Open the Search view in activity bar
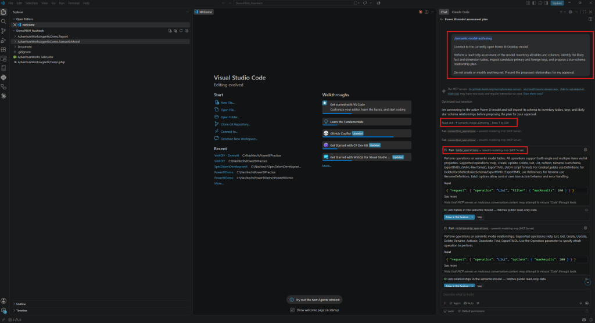The image size is (595, 323). pos(3,21)
